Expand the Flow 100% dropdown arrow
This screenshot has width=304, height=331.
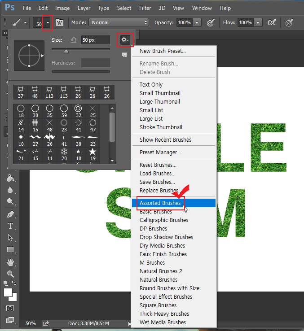pos(258,22)
